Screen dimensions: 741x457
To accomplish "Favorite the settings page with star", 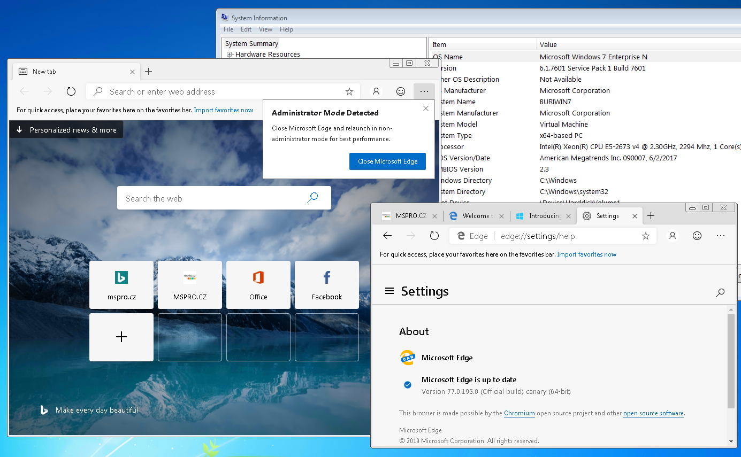I will click(x=646, y=236).
